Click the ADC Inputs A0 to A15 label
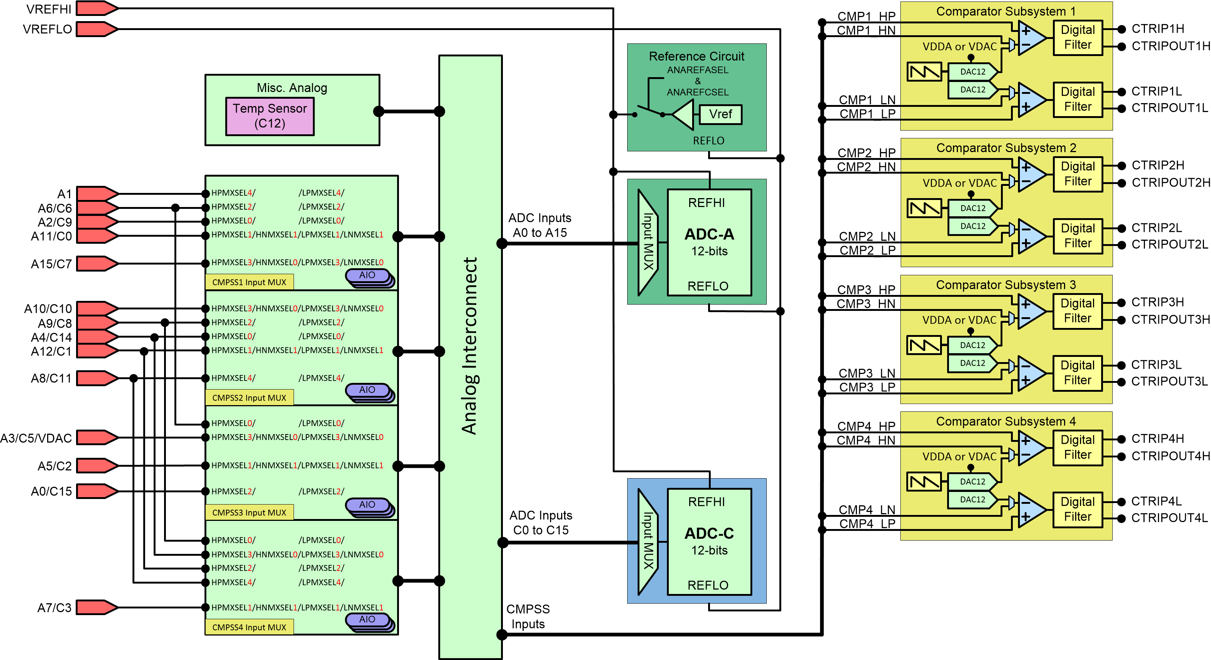1211x660 pixels. point(540,225)
